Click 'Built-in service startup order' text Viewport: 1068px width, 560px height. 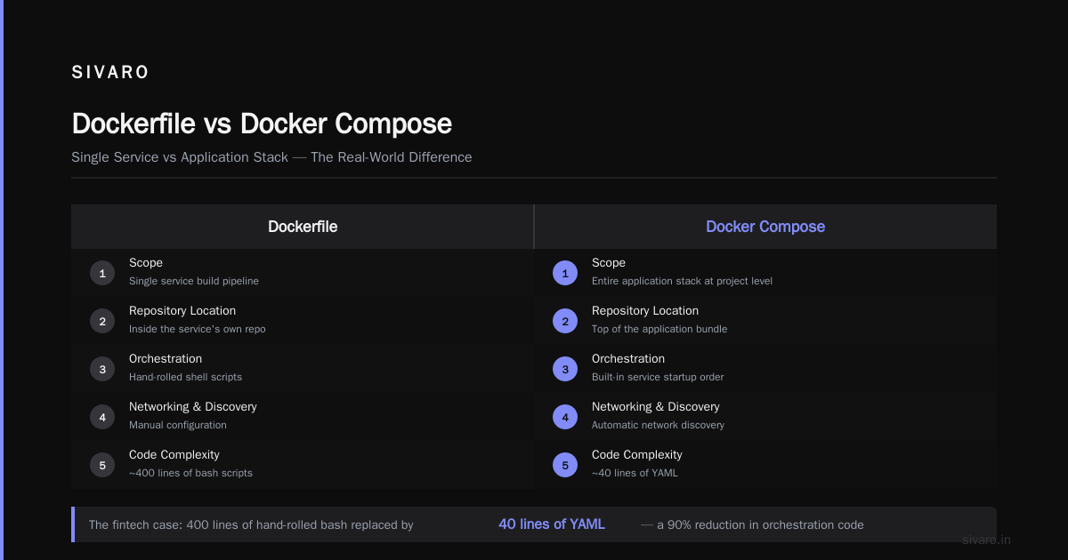(658, 377)
